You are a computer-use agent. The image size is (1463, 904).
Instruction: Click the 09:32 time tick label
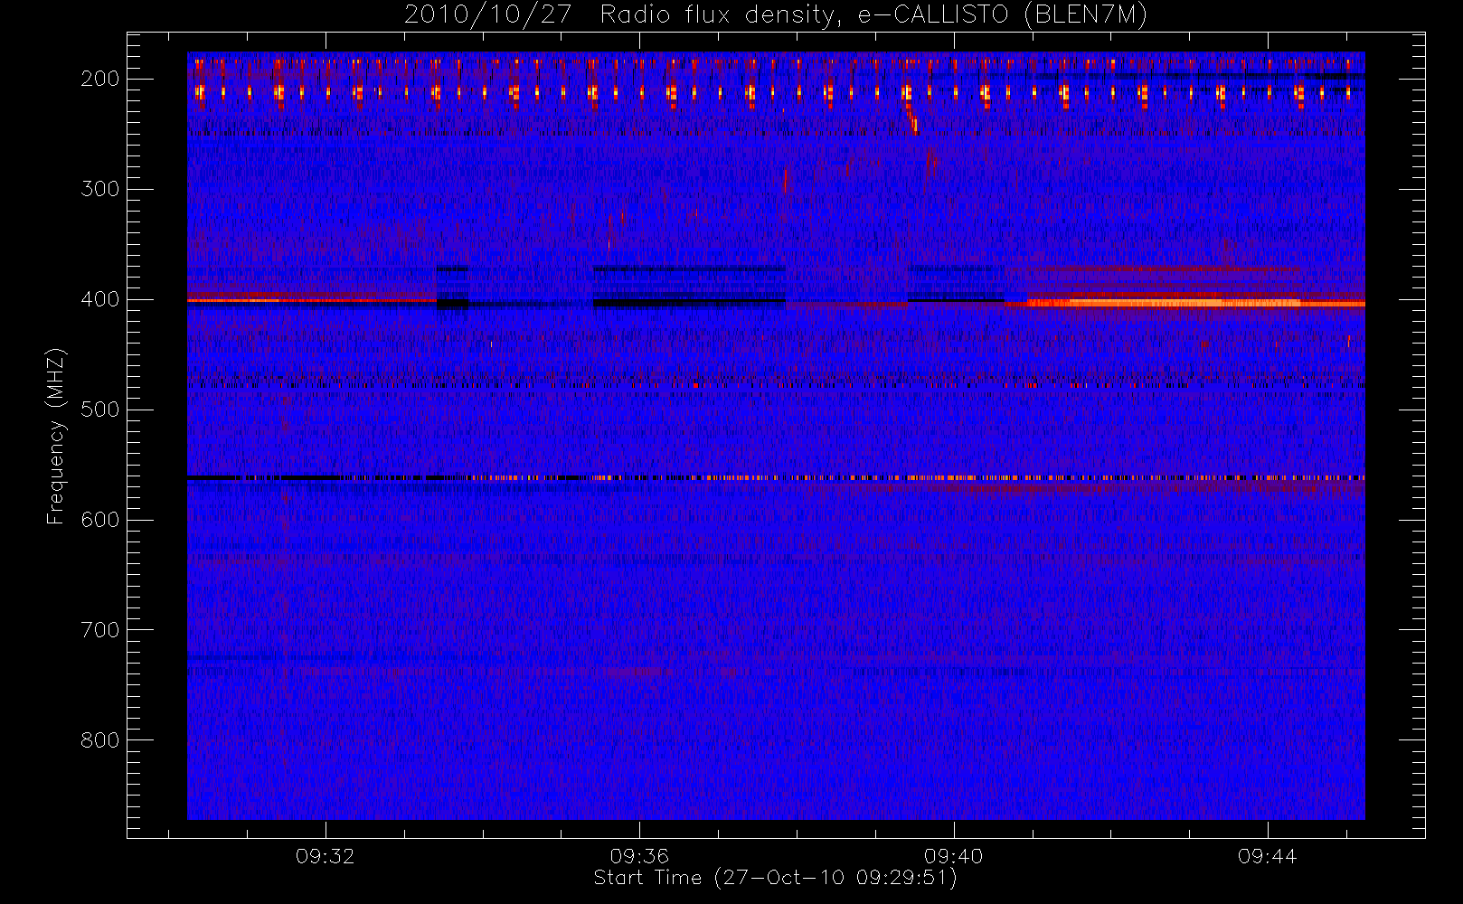click(326, 856)
